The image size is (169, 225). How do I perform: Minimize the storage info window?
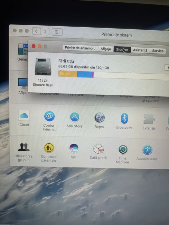pos(40,46)
